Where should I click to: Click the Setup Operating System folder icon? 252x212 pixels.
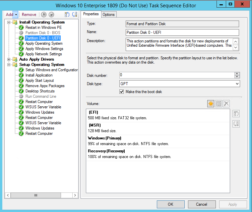[x=15, y=65]
